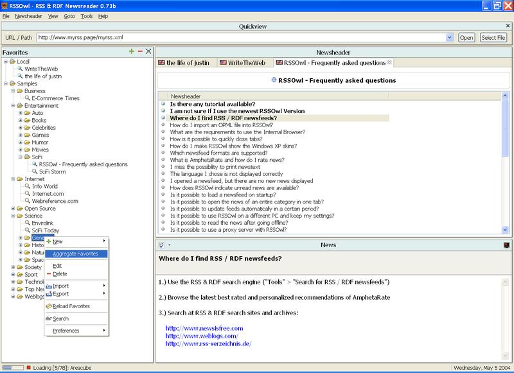Maximize the Favorites panel with the expand icon
This screenshot has height=373, width=514.
148,51
